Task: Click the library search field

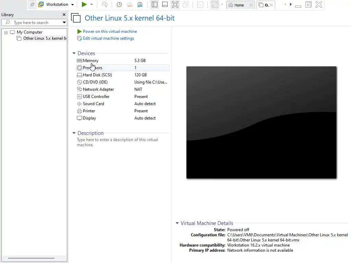Action: coord(34,22)
